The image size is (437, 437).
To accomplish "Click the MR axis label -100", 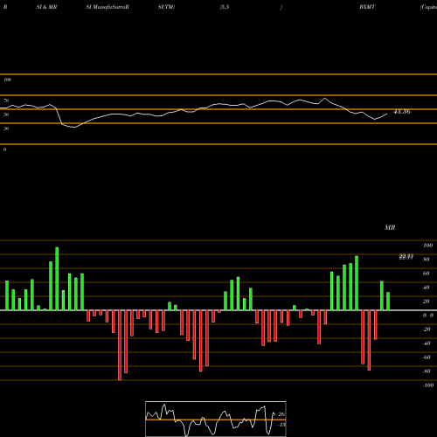I will (428, 385).
